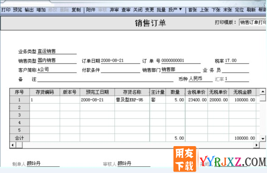Select row 3 via its row number
The image size is (267, 173).
[19, 115]
